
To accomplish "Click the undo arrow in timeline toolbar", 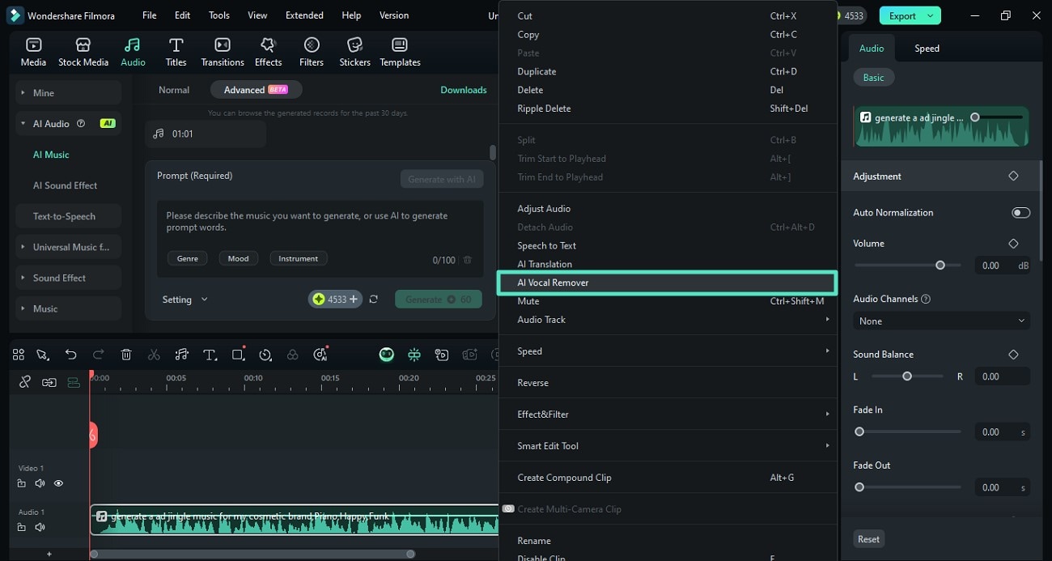I will pos(70,355).
